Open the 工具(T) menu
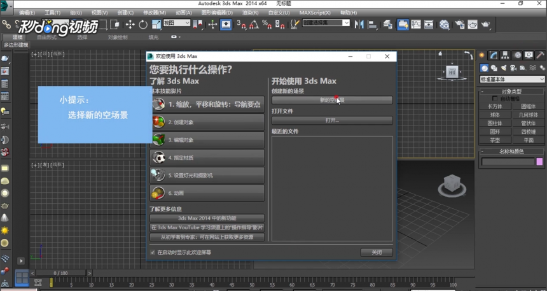Image resolution: width=547 pixels, height=291 pixels. (x=52, y=13)
